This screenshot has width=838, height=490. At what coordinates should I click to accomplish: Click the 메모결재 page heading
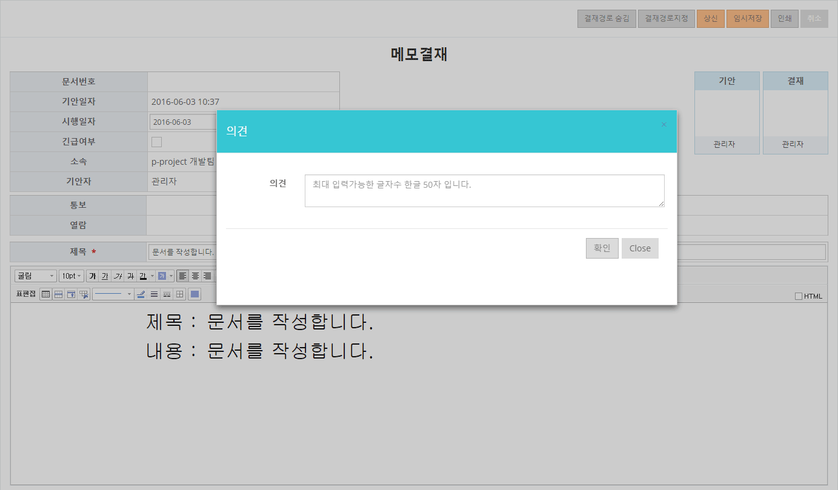pyautogui.click(x=419, y=54)
